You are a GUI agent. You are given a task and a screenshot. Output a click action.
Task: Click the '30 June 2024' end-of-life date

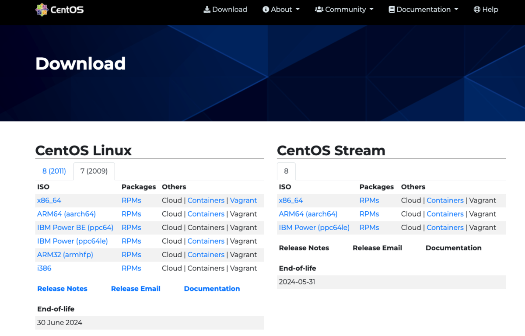(x=59, y=323)
